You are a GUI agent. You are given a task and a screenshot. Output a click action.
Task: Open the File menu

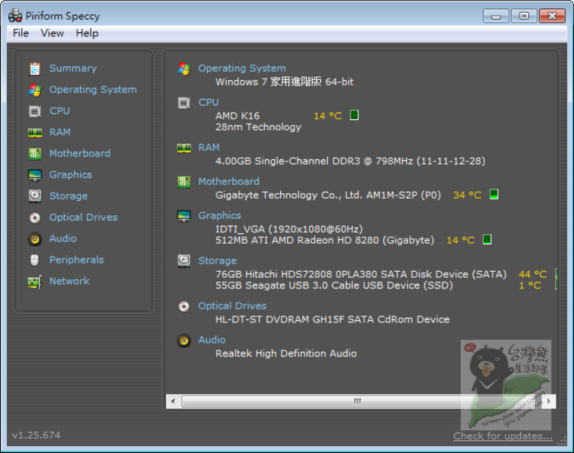[x=20, y=33]
